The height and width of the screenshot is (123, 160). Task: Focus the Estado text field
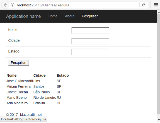click(90, 52)
